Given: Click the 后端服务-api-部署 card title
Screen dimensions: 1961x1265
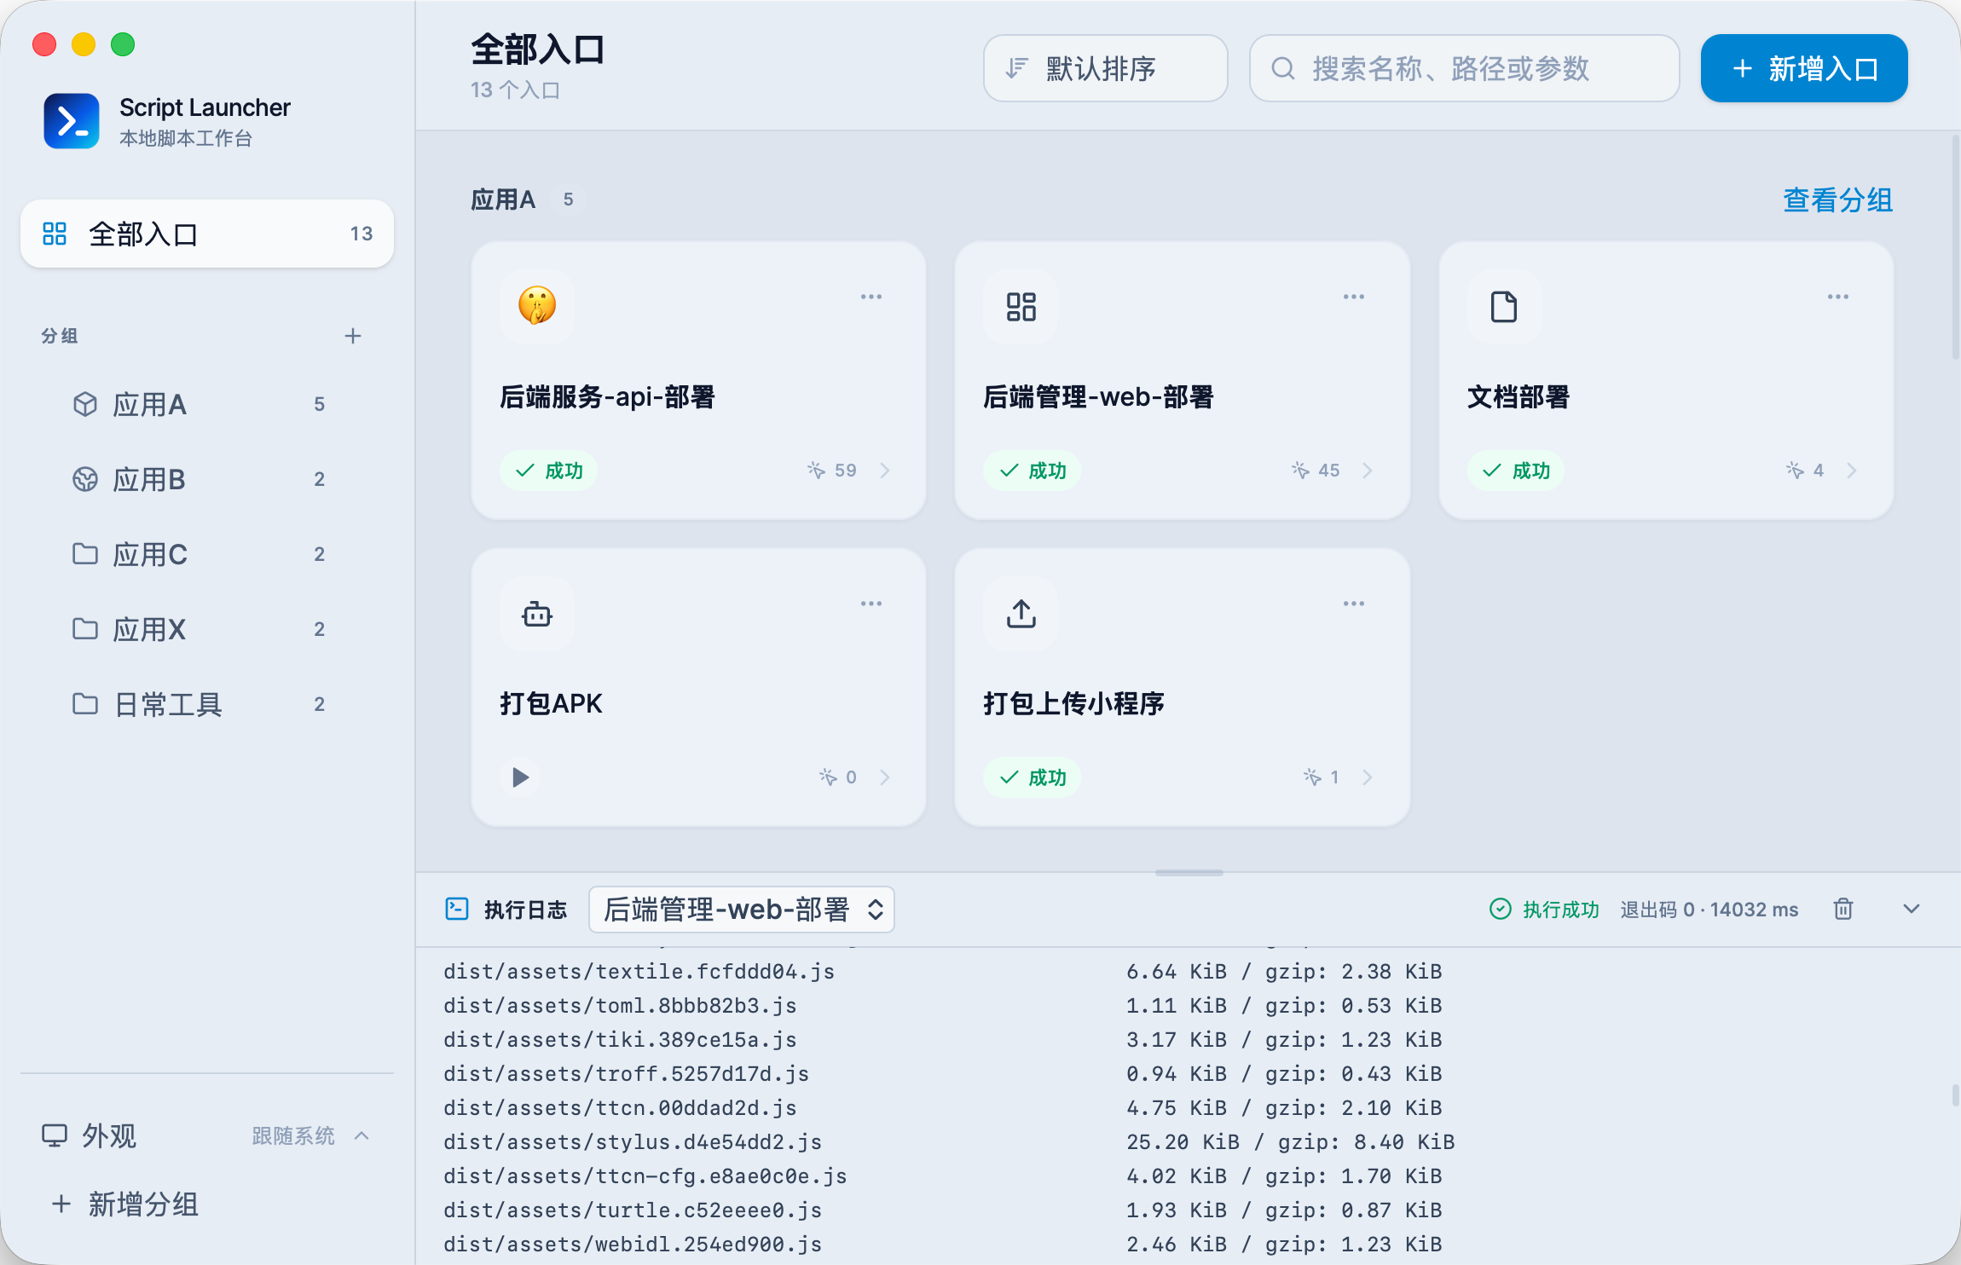Looking at the screenshot, I should pos(607,397).
